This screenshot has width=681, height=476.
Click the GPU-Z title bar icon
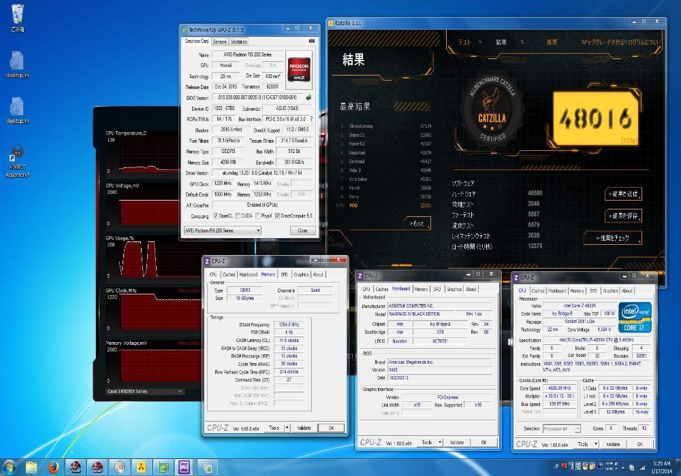click(185, 30)
